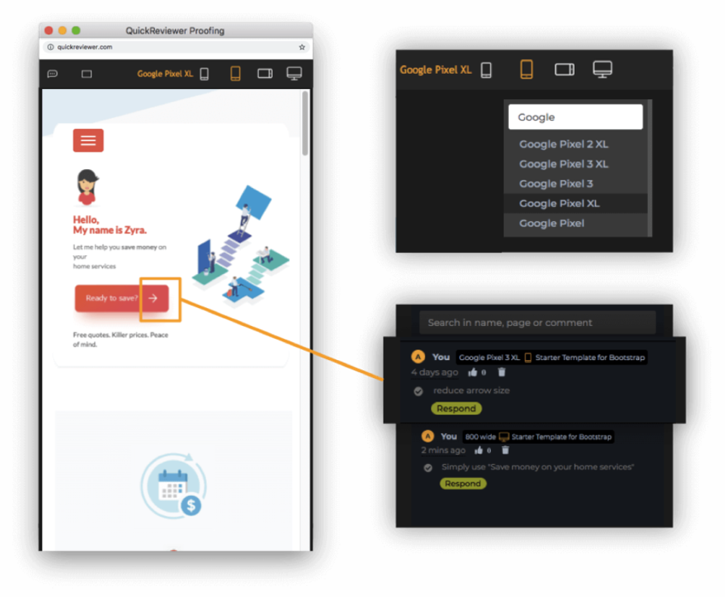Click the highlighted Google Pixel XL list entry
The height and width of the screenshot is (597, 725).
559,203
